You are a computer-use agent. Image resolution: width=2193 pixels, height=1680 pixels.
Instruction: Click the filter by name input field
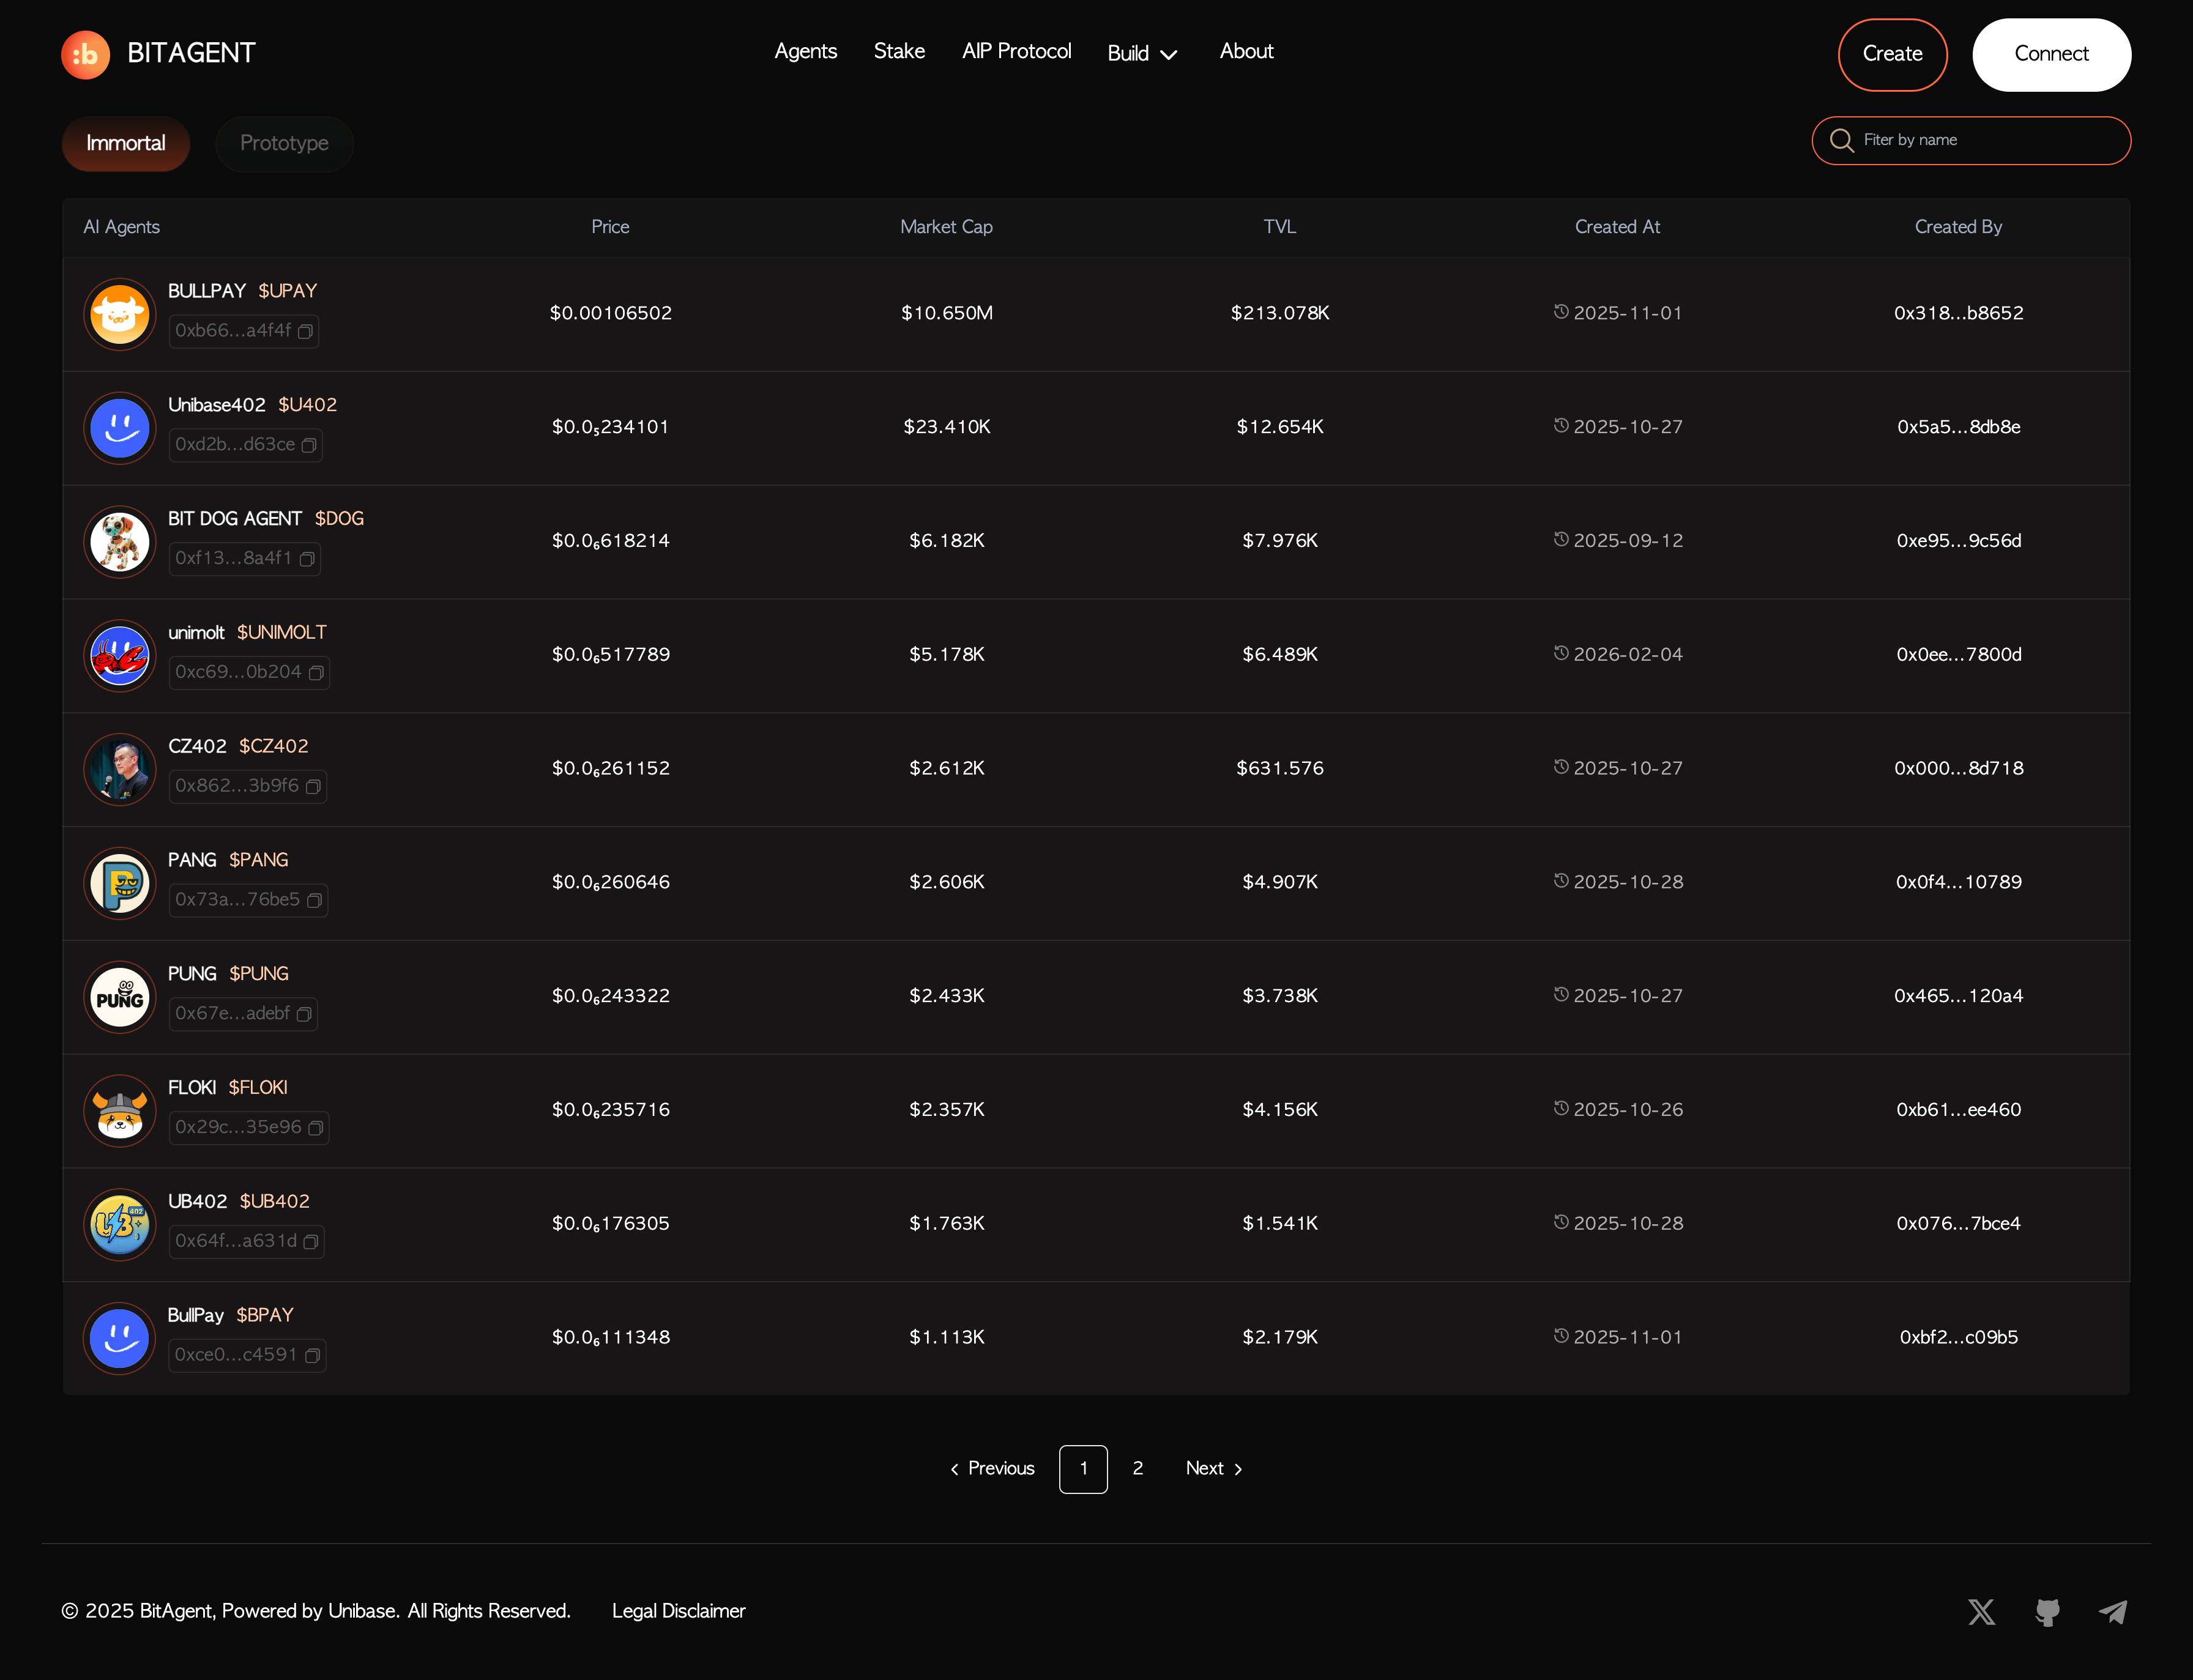pyautogui.click(x=1970, y=141)
